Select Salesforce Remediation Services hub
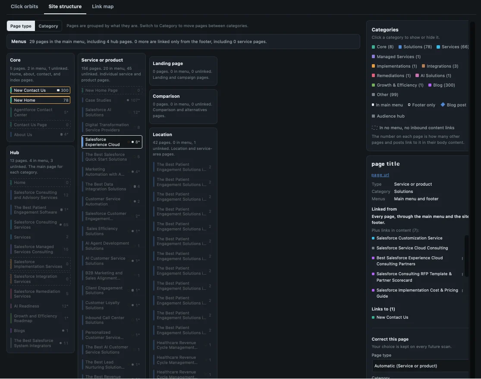Viewport: 481px width, 379px height. pyautogui.click(x=40, y=294)
